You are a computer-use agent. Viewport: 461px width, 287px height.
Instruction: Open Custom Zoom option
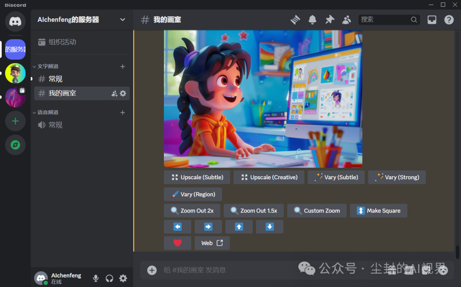pos(317,211)
